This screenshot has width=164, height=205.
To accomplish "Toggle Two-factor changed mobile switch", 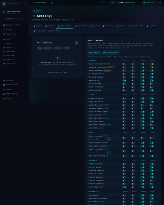I will coord(152,77).
